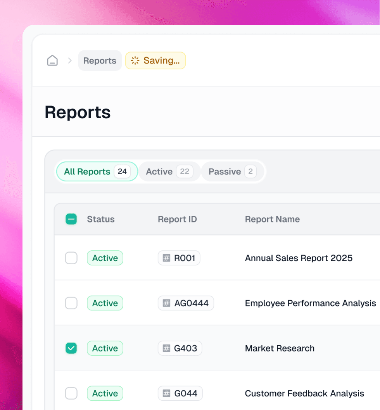
Task: Click the home icon in breadcrumb
Action: 52,61
